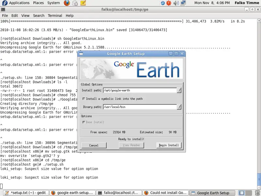Click the terminal vertical scrollbar thumb

259,179
